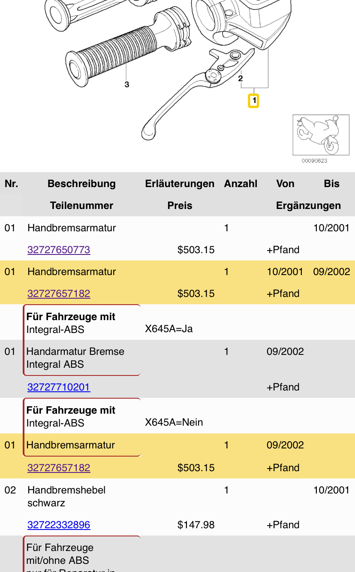Click the Erläuterungen column header
This screenshot has width=355, height=572.
pyautogui.click(x=180, y=184)
